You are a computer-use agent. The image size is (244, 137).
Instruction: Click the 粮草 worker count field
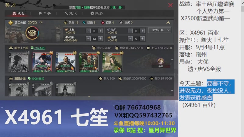(x=136, y=39)
